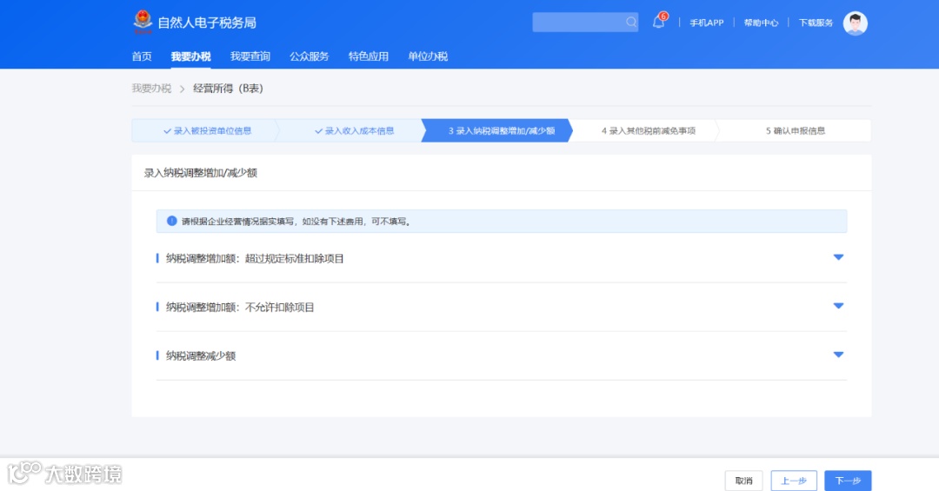
Task: Go to 首页 tab
Action: tap(142, 56)
